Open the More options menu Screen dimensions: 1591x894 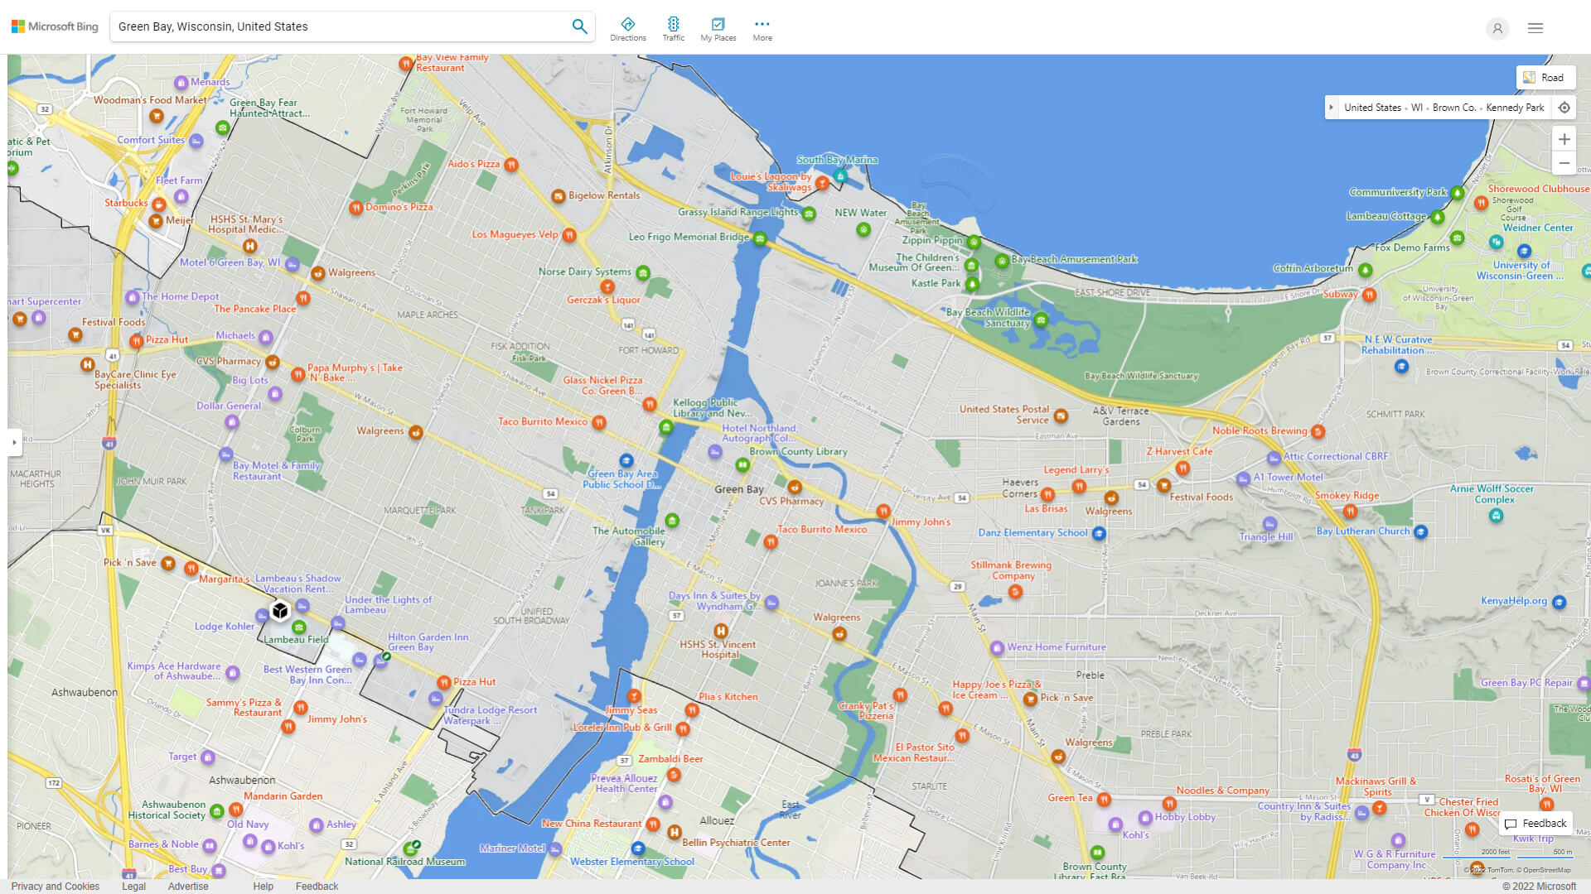(x=762, y=29)
